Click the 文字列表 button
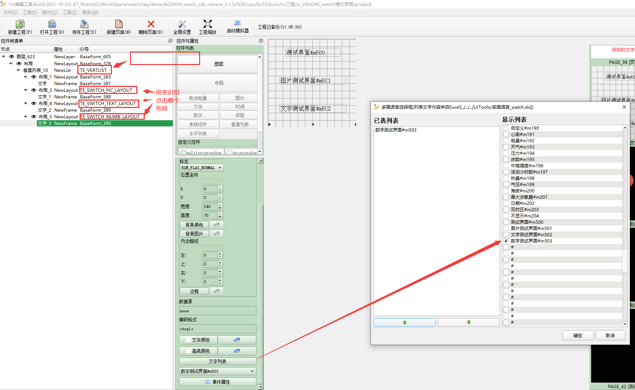 pos(217,361)
